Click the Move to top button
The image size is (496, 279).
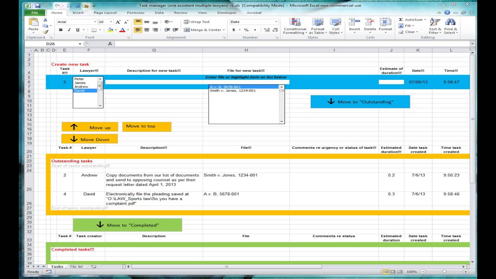click(146, 126)
